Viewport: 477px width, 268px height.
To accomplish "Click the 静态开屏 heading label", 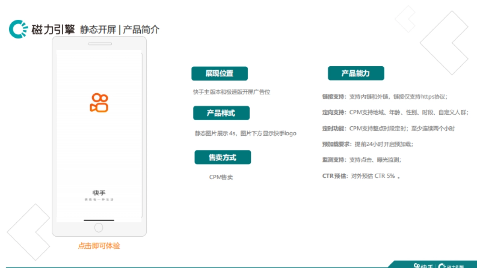I will click(x=97, y=29).
